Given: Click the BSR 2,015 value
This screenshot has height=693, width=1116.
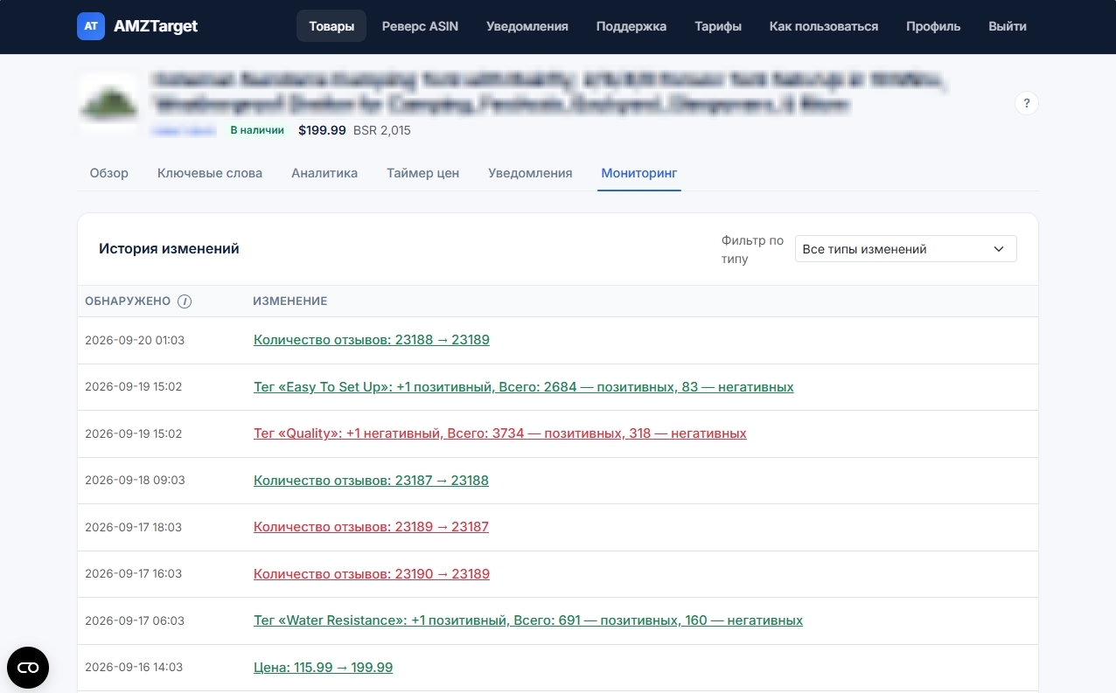Looking at the screenshot, I should (382, 130).
